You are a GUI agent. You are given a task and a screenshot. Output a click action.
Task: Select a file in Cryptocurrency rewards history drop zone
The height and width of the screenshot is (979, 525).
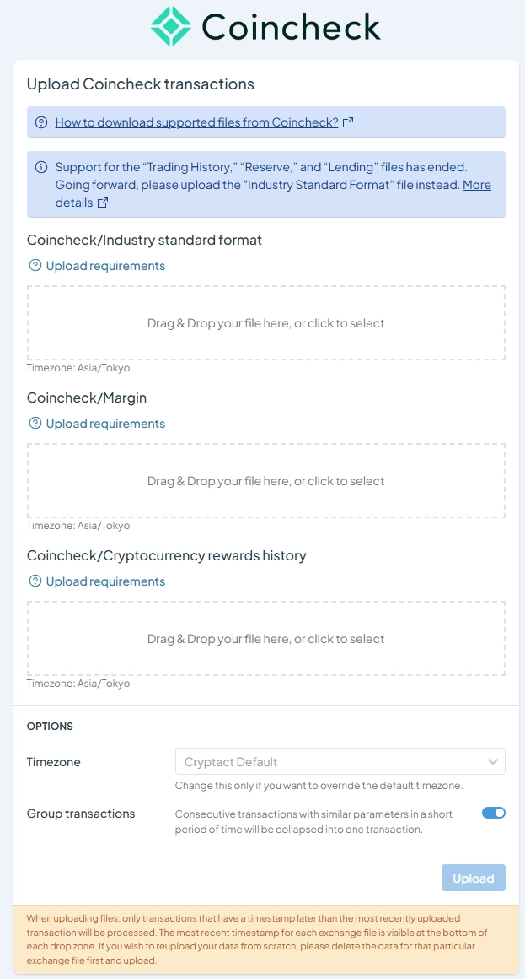pyautogui.click(x=265, y=639)
